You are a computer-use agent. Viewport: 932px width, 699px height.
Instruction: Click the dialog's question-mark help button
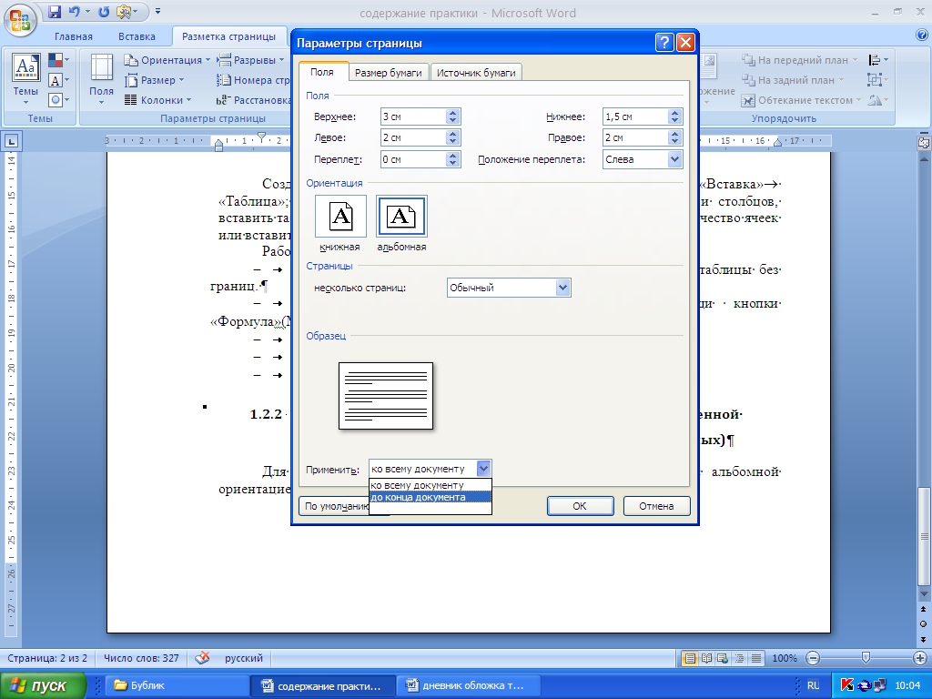pyautogui.click(x=664, y=43)
